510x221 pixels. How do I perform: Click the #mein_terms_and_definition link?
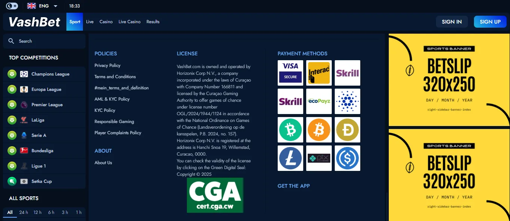(x=122, y=88)
